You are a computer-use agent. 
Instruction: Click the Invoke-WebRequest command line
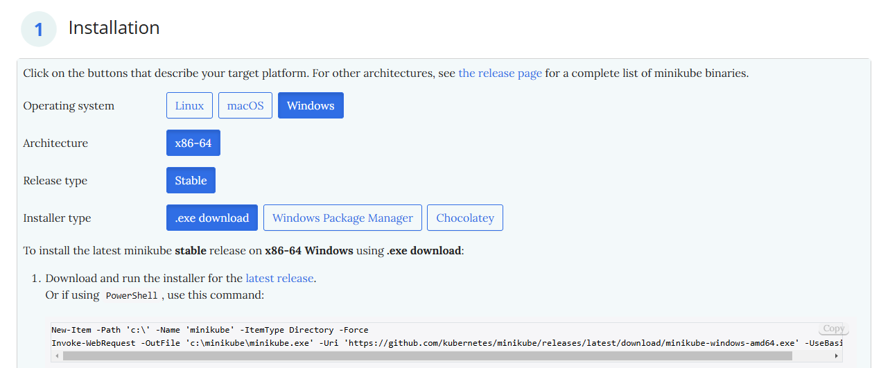(447, 343)
